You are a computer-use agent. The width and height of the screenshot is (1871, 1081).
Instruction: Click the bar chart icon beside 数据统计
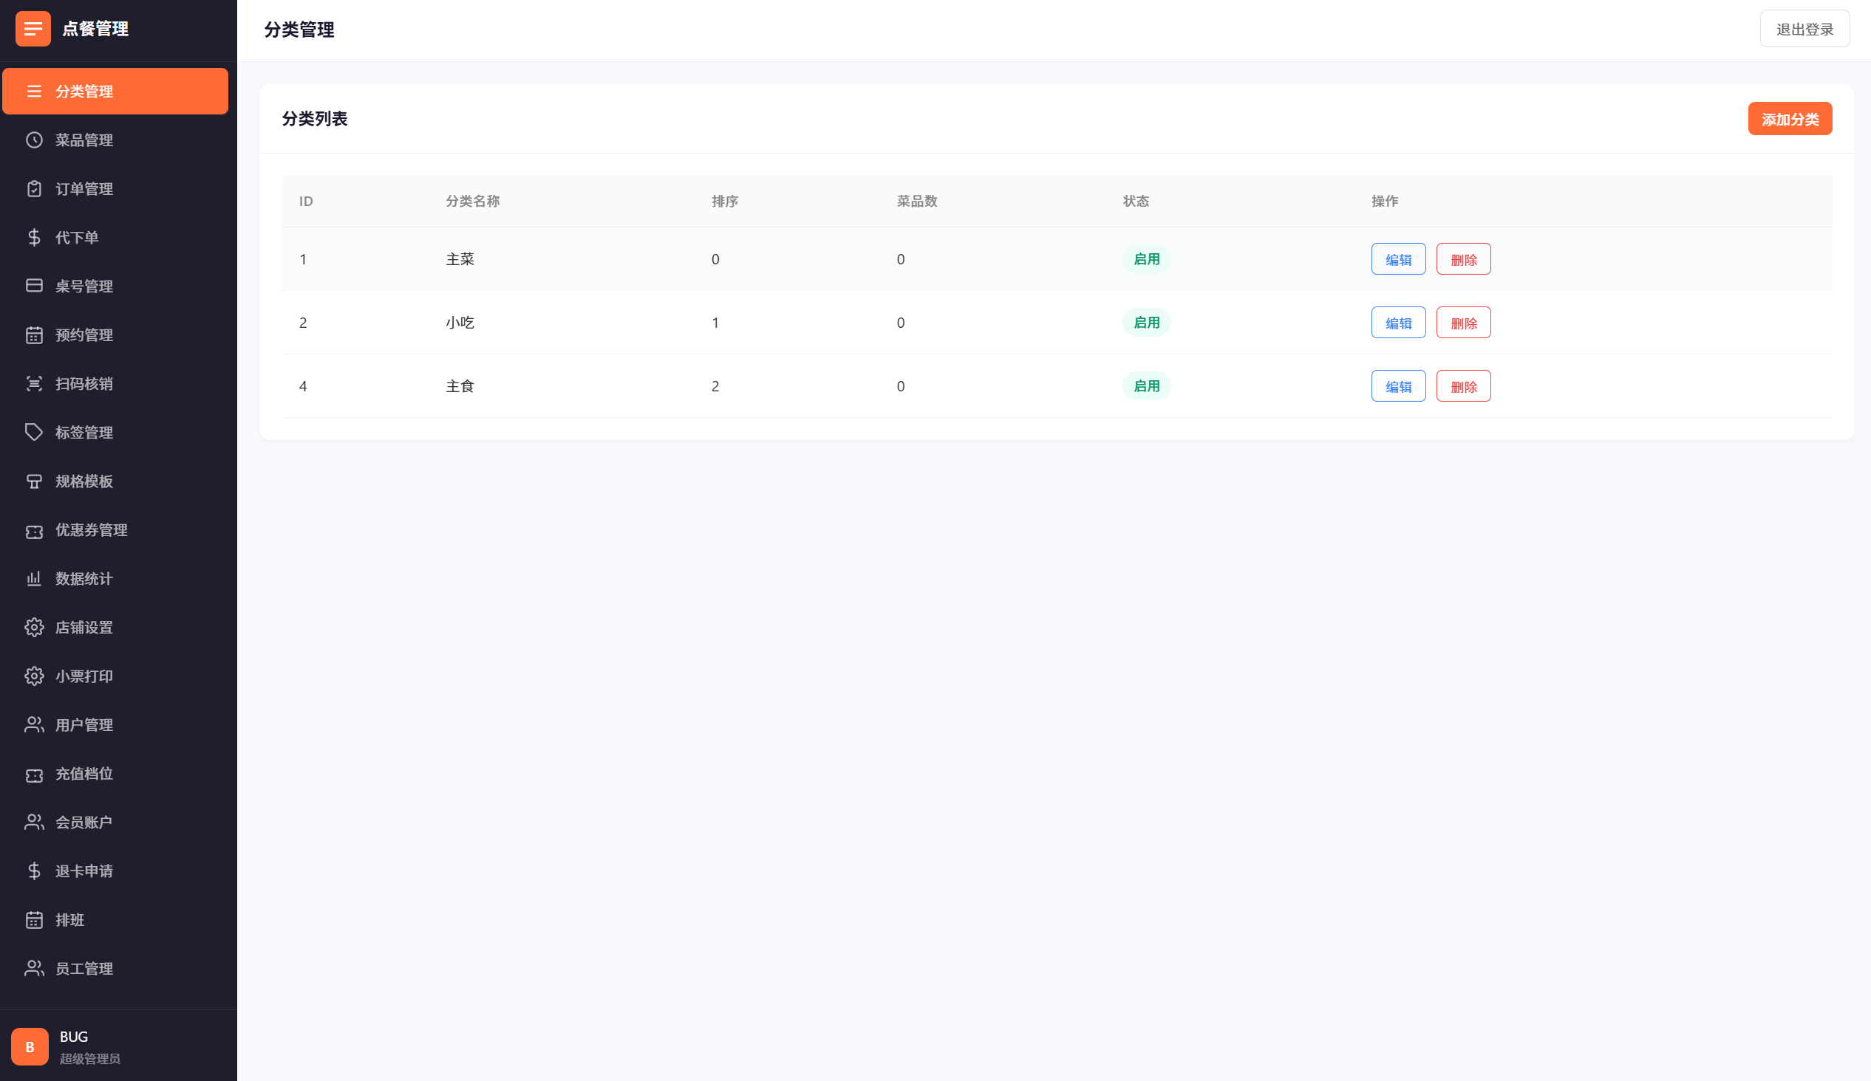tap(34, 579)
